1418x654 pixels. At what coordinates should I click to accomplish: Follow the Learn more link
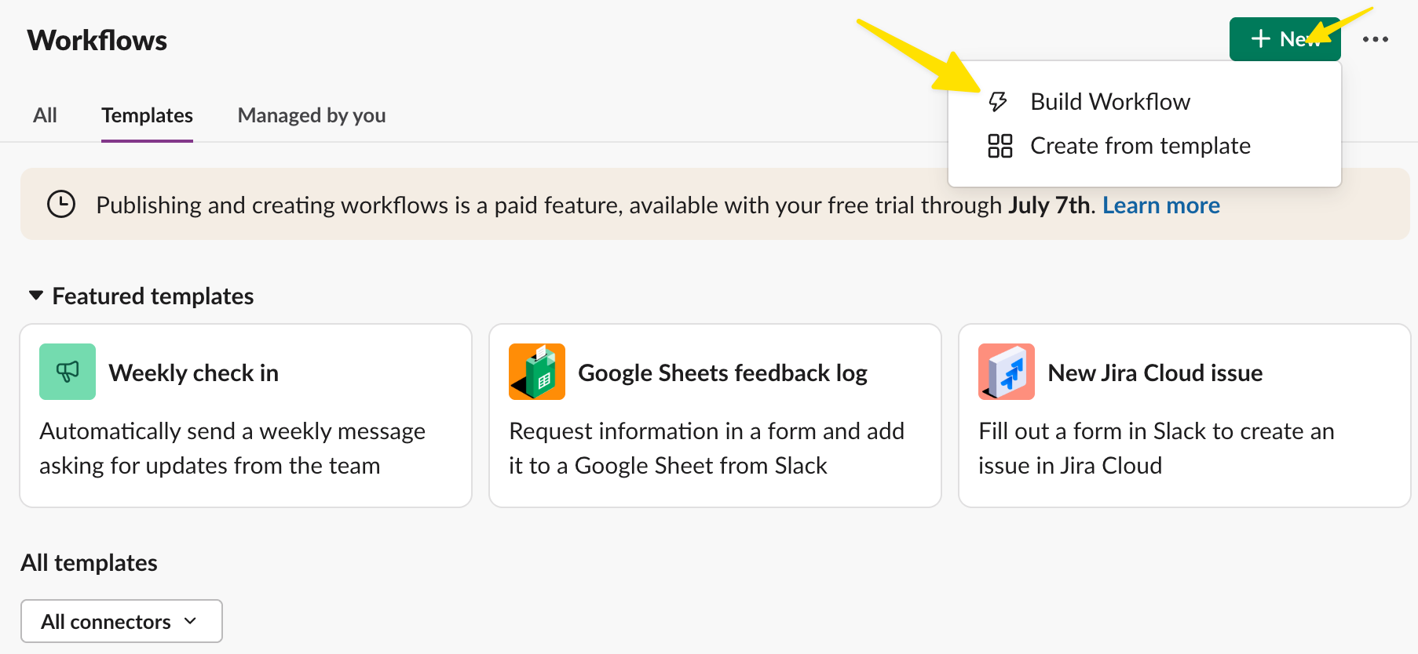[x=1161, y=205]
